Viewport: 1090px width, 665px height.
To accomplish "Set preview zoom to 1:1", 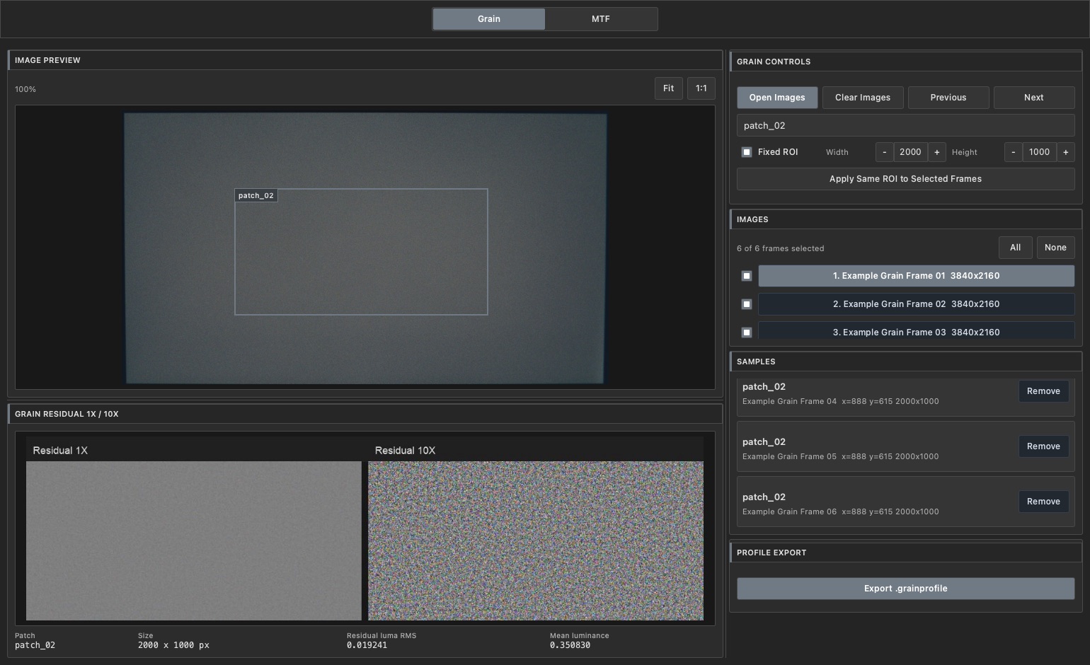I will point(701,88).
